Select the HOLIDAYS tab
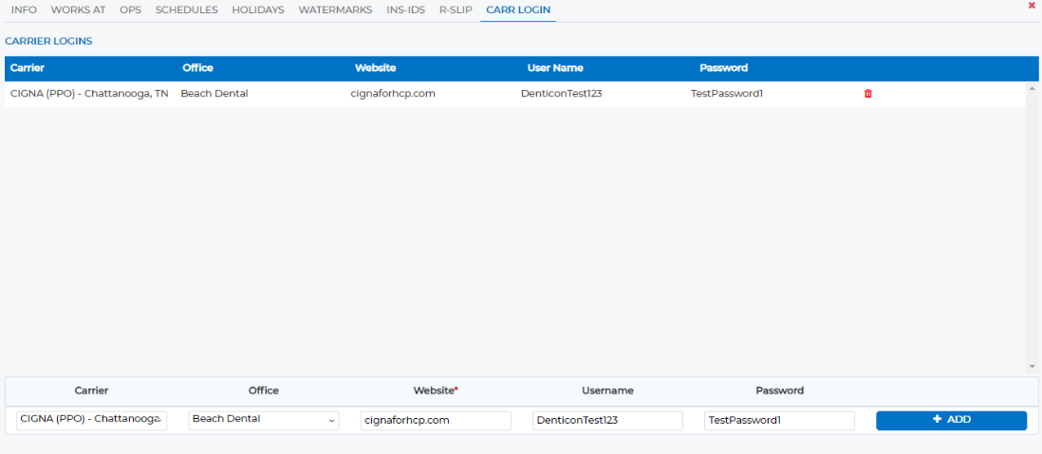Viewport: 1042px width, 454px height. point(258,10)
